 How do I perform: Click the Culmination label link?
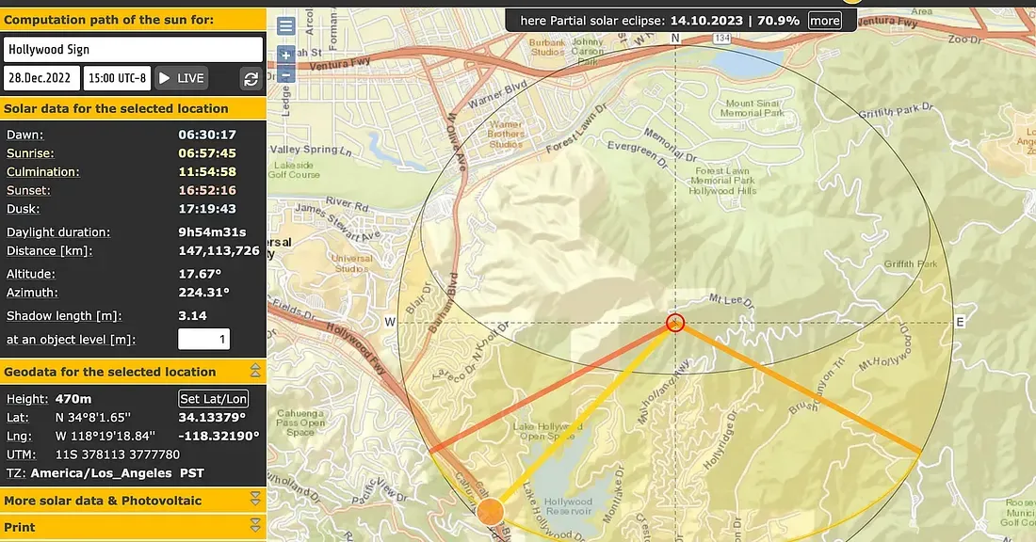43,172
